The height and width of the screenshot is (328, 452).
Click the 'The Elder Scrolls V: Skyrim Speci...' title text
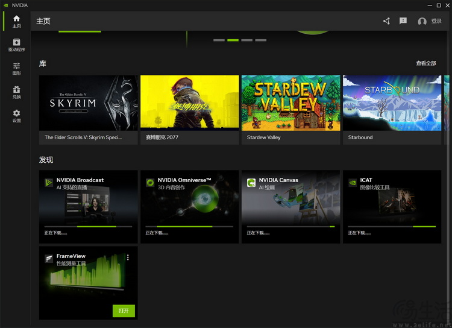pyautogui.click(x=83, y=137)
